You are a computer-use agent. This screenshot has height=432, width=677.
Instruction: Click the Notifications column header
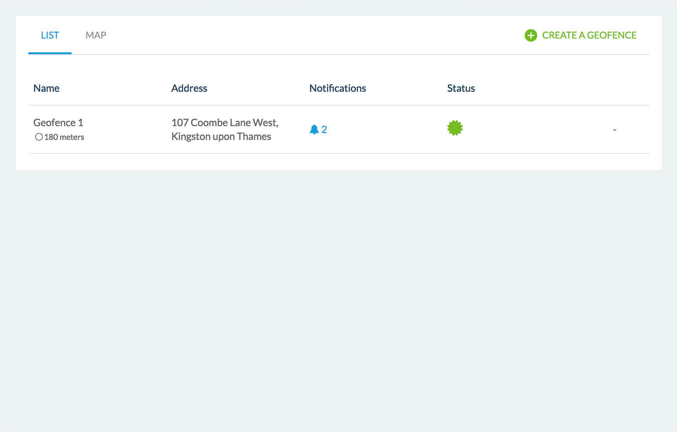pos(337,88)
